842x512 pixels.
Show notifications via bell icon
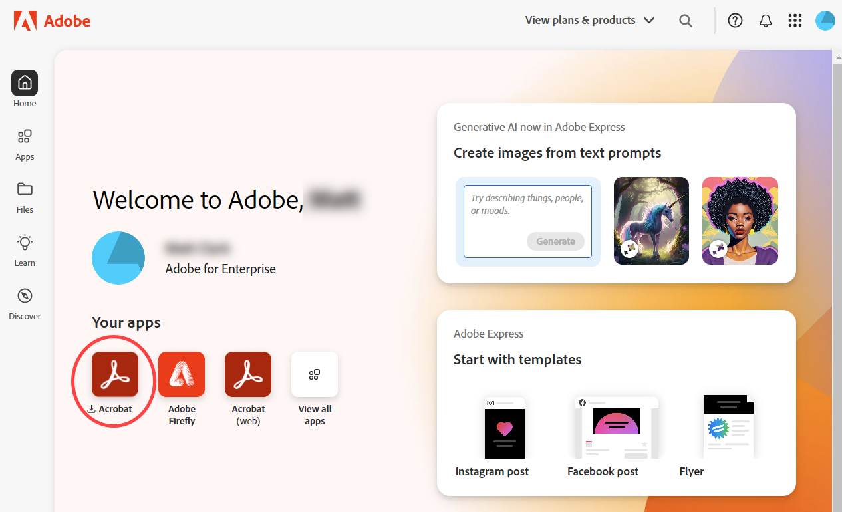(766, 21)
